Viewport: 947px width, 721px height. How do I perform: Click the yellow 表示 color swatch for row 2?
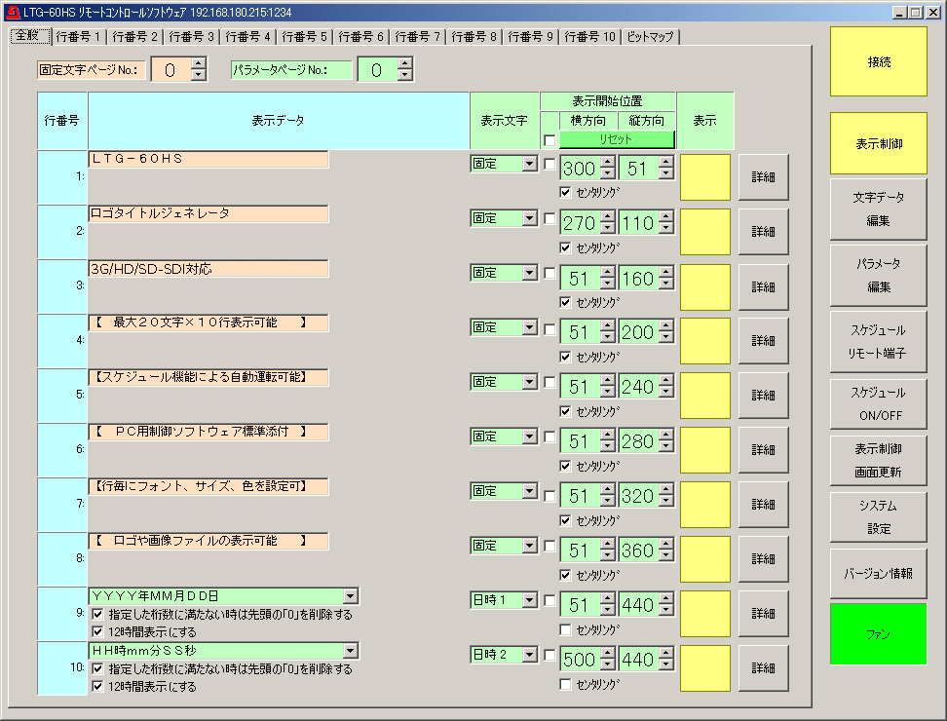coord(704,232)
